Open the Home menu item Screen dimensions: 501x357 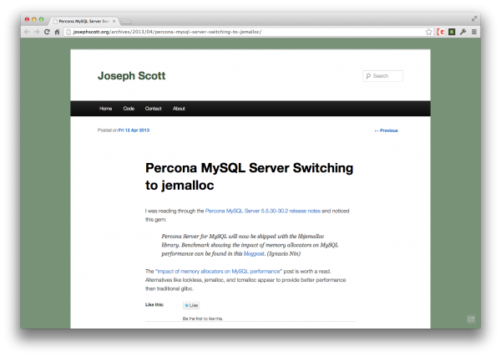coord(105,109)
